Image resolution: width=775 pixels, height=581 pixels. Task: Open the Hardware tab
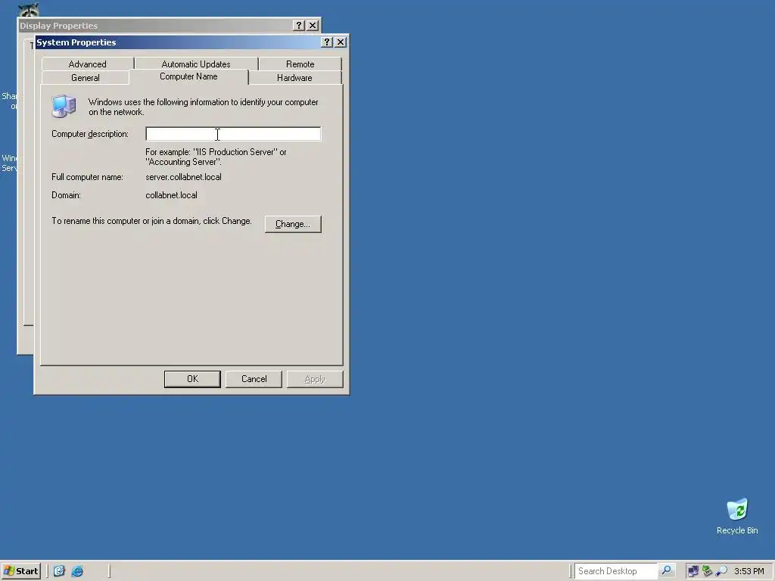point(294,78)
